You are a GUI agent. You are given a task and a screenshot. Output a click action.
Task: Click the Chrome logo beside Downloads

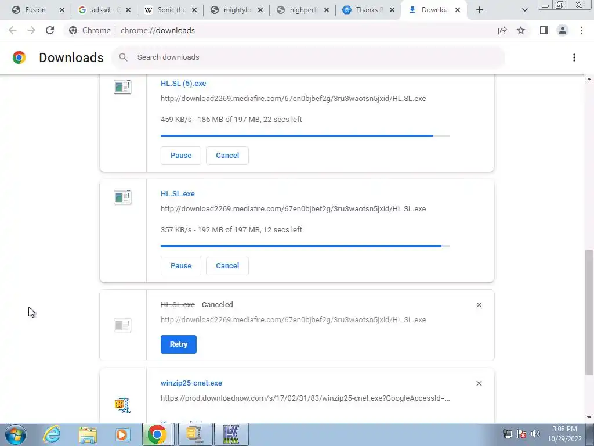19,57
